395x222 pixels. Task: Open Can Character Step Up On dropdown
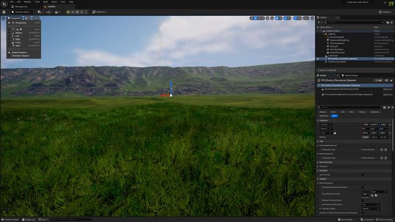370,205
